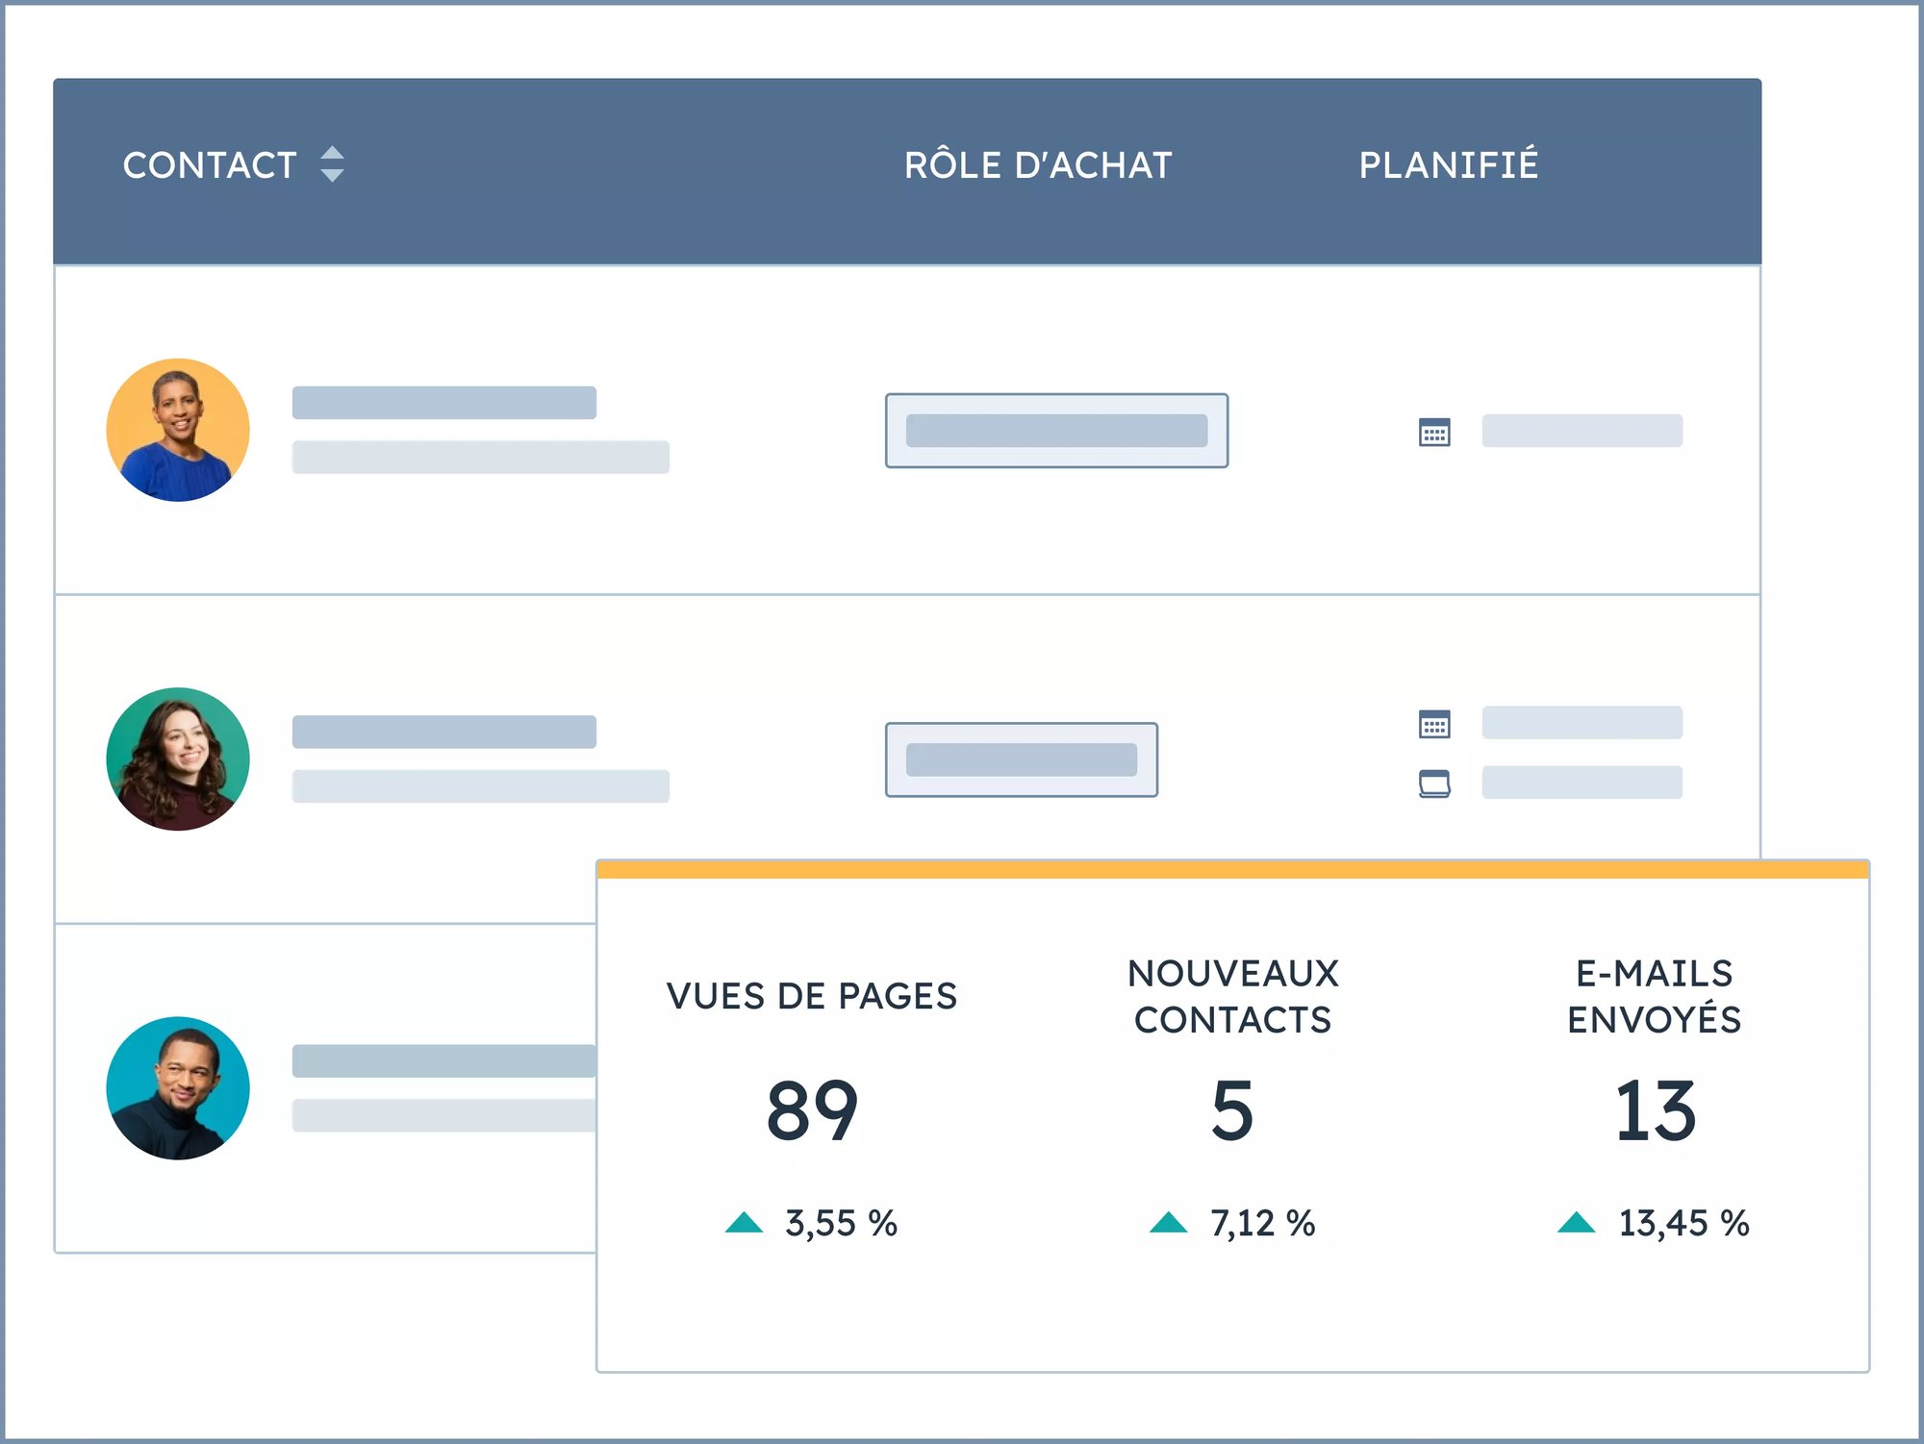The width and height of the screenshot is (1924, 1444).
Task: Open second row buying role dropdown
Action: 1021,759
